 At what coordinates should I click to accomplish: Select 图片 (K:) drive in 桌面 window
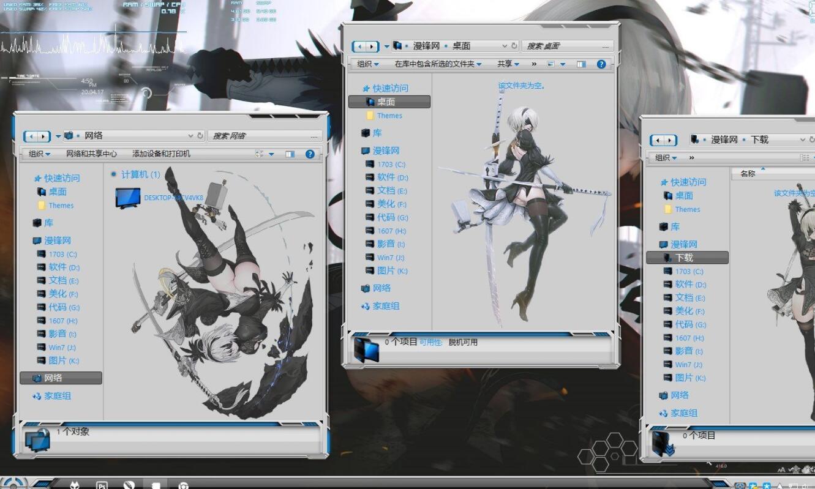[x=386, y=271]
